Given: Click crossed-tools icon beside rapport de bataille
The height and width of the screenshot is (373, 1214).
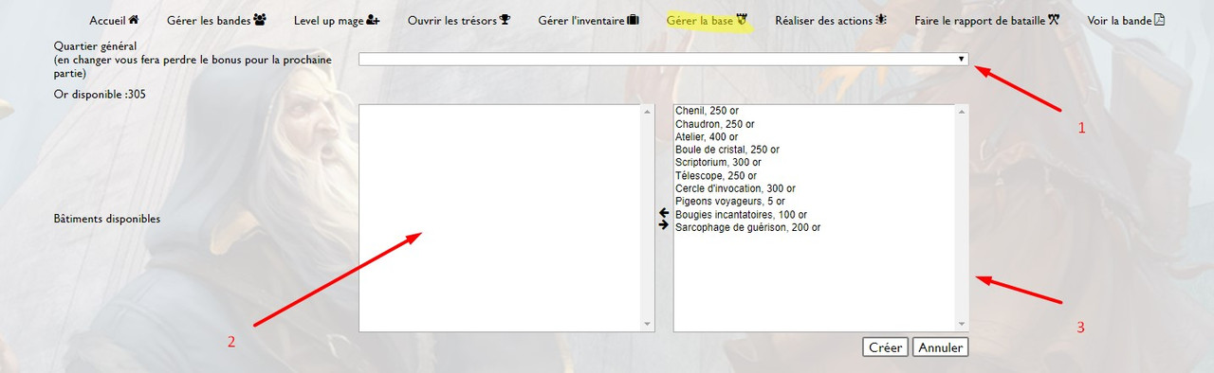Looking at the screenshot, I should coord(1053,19).
